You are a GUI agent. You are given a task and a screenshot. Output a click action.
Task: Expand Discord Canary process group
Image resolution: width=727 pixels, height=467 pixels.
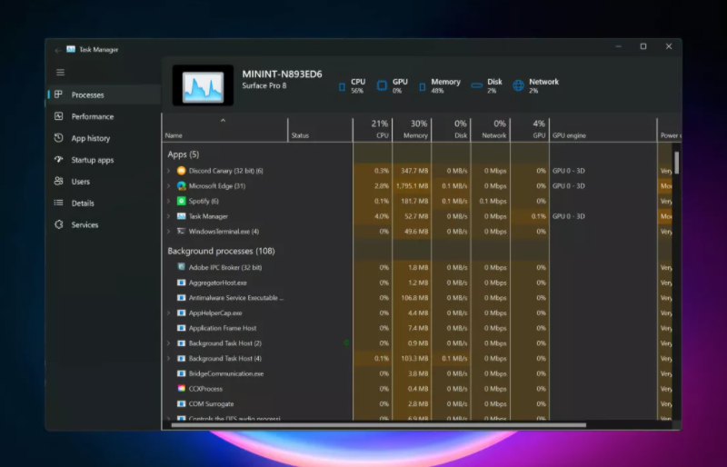(x=169, y=171)
